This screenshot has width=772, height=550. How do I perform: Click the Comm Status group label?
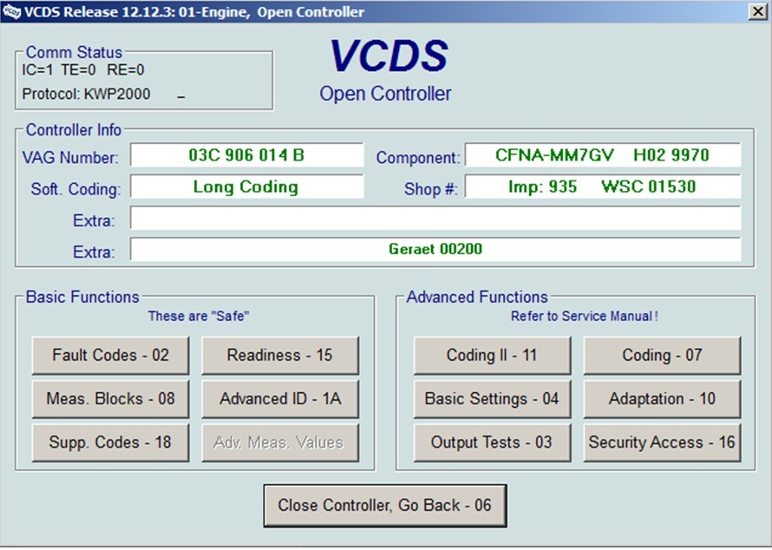coord(74,52)
